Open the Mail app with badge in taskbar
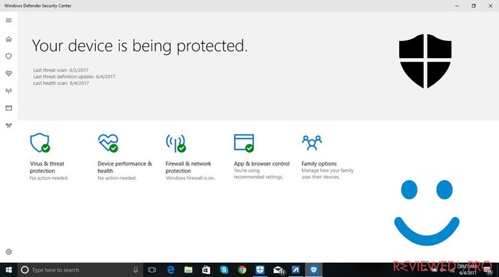499x277 pixels. pos(278,270)
